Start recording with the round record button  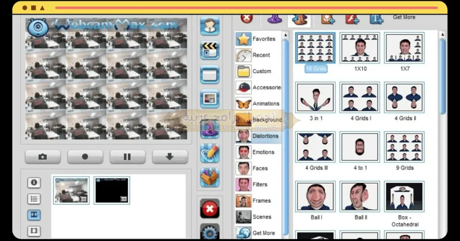(85, 157)
